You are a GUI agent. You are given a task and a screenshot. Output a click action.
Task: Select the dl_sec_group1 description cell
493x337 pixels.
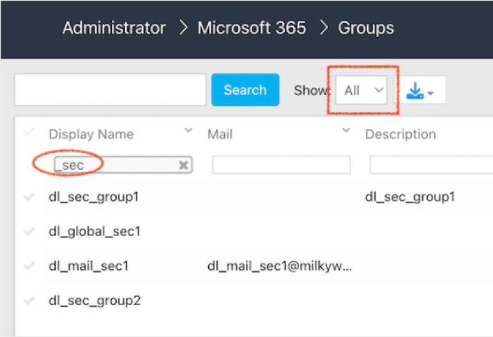pos(410,197)
